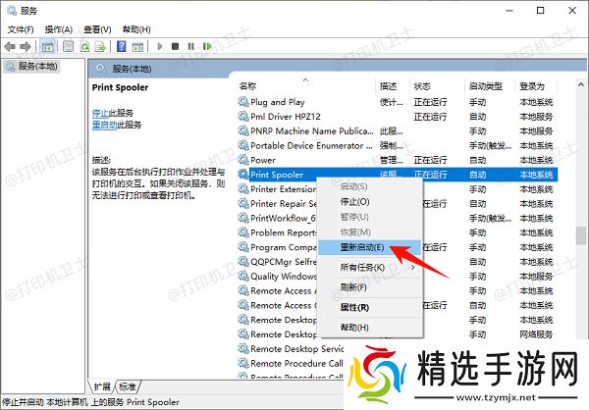
Task: Click 网络服务 in the 登录为 column
Action: point(536,334)
